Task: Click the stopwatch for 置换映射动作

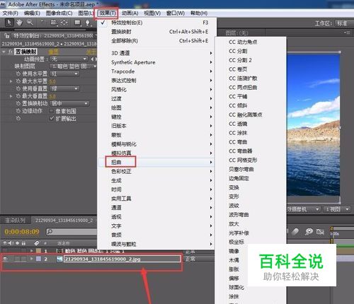Action: click(x=18, y=103)
